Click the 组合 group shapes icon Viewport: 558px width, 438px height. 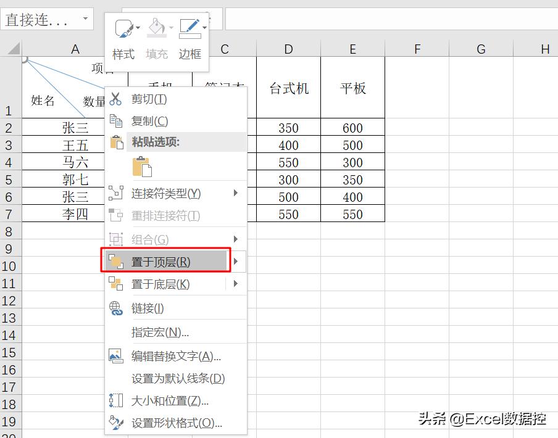pos(115,239)
